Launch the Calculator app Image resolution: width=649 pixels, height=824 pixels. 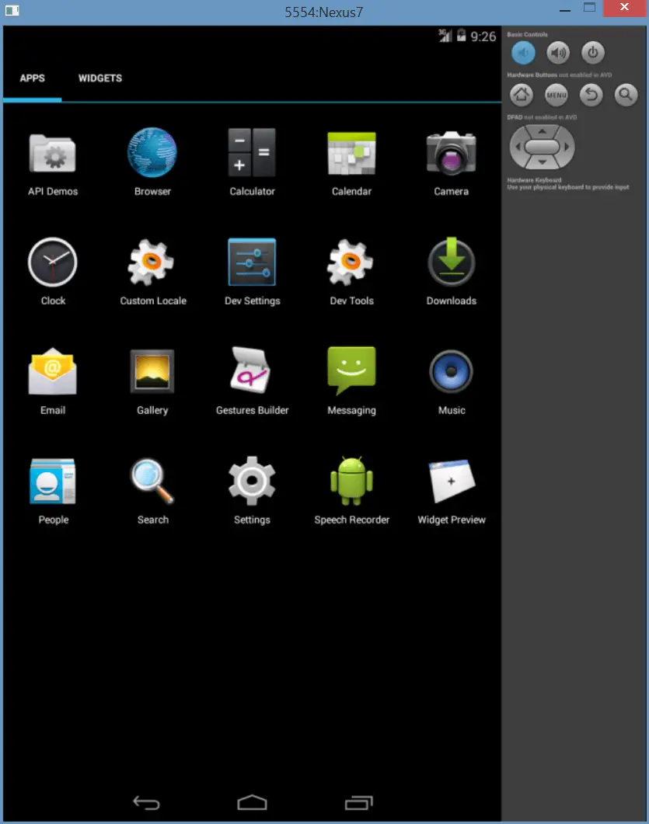pos(252,152)
